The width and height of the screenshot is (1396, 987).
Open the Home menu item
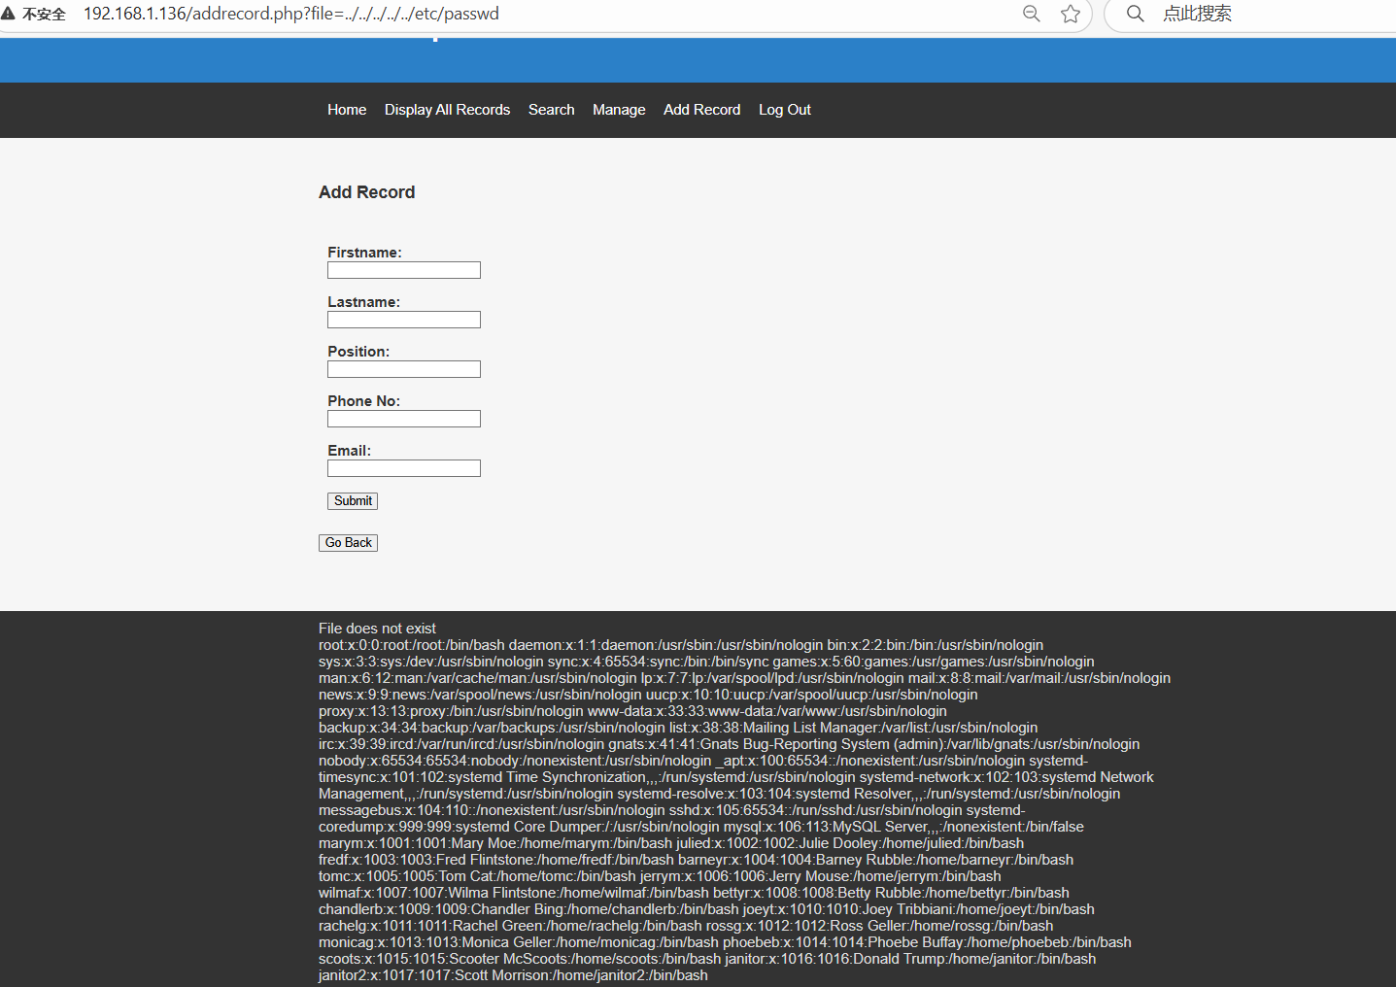coord(347,110)
